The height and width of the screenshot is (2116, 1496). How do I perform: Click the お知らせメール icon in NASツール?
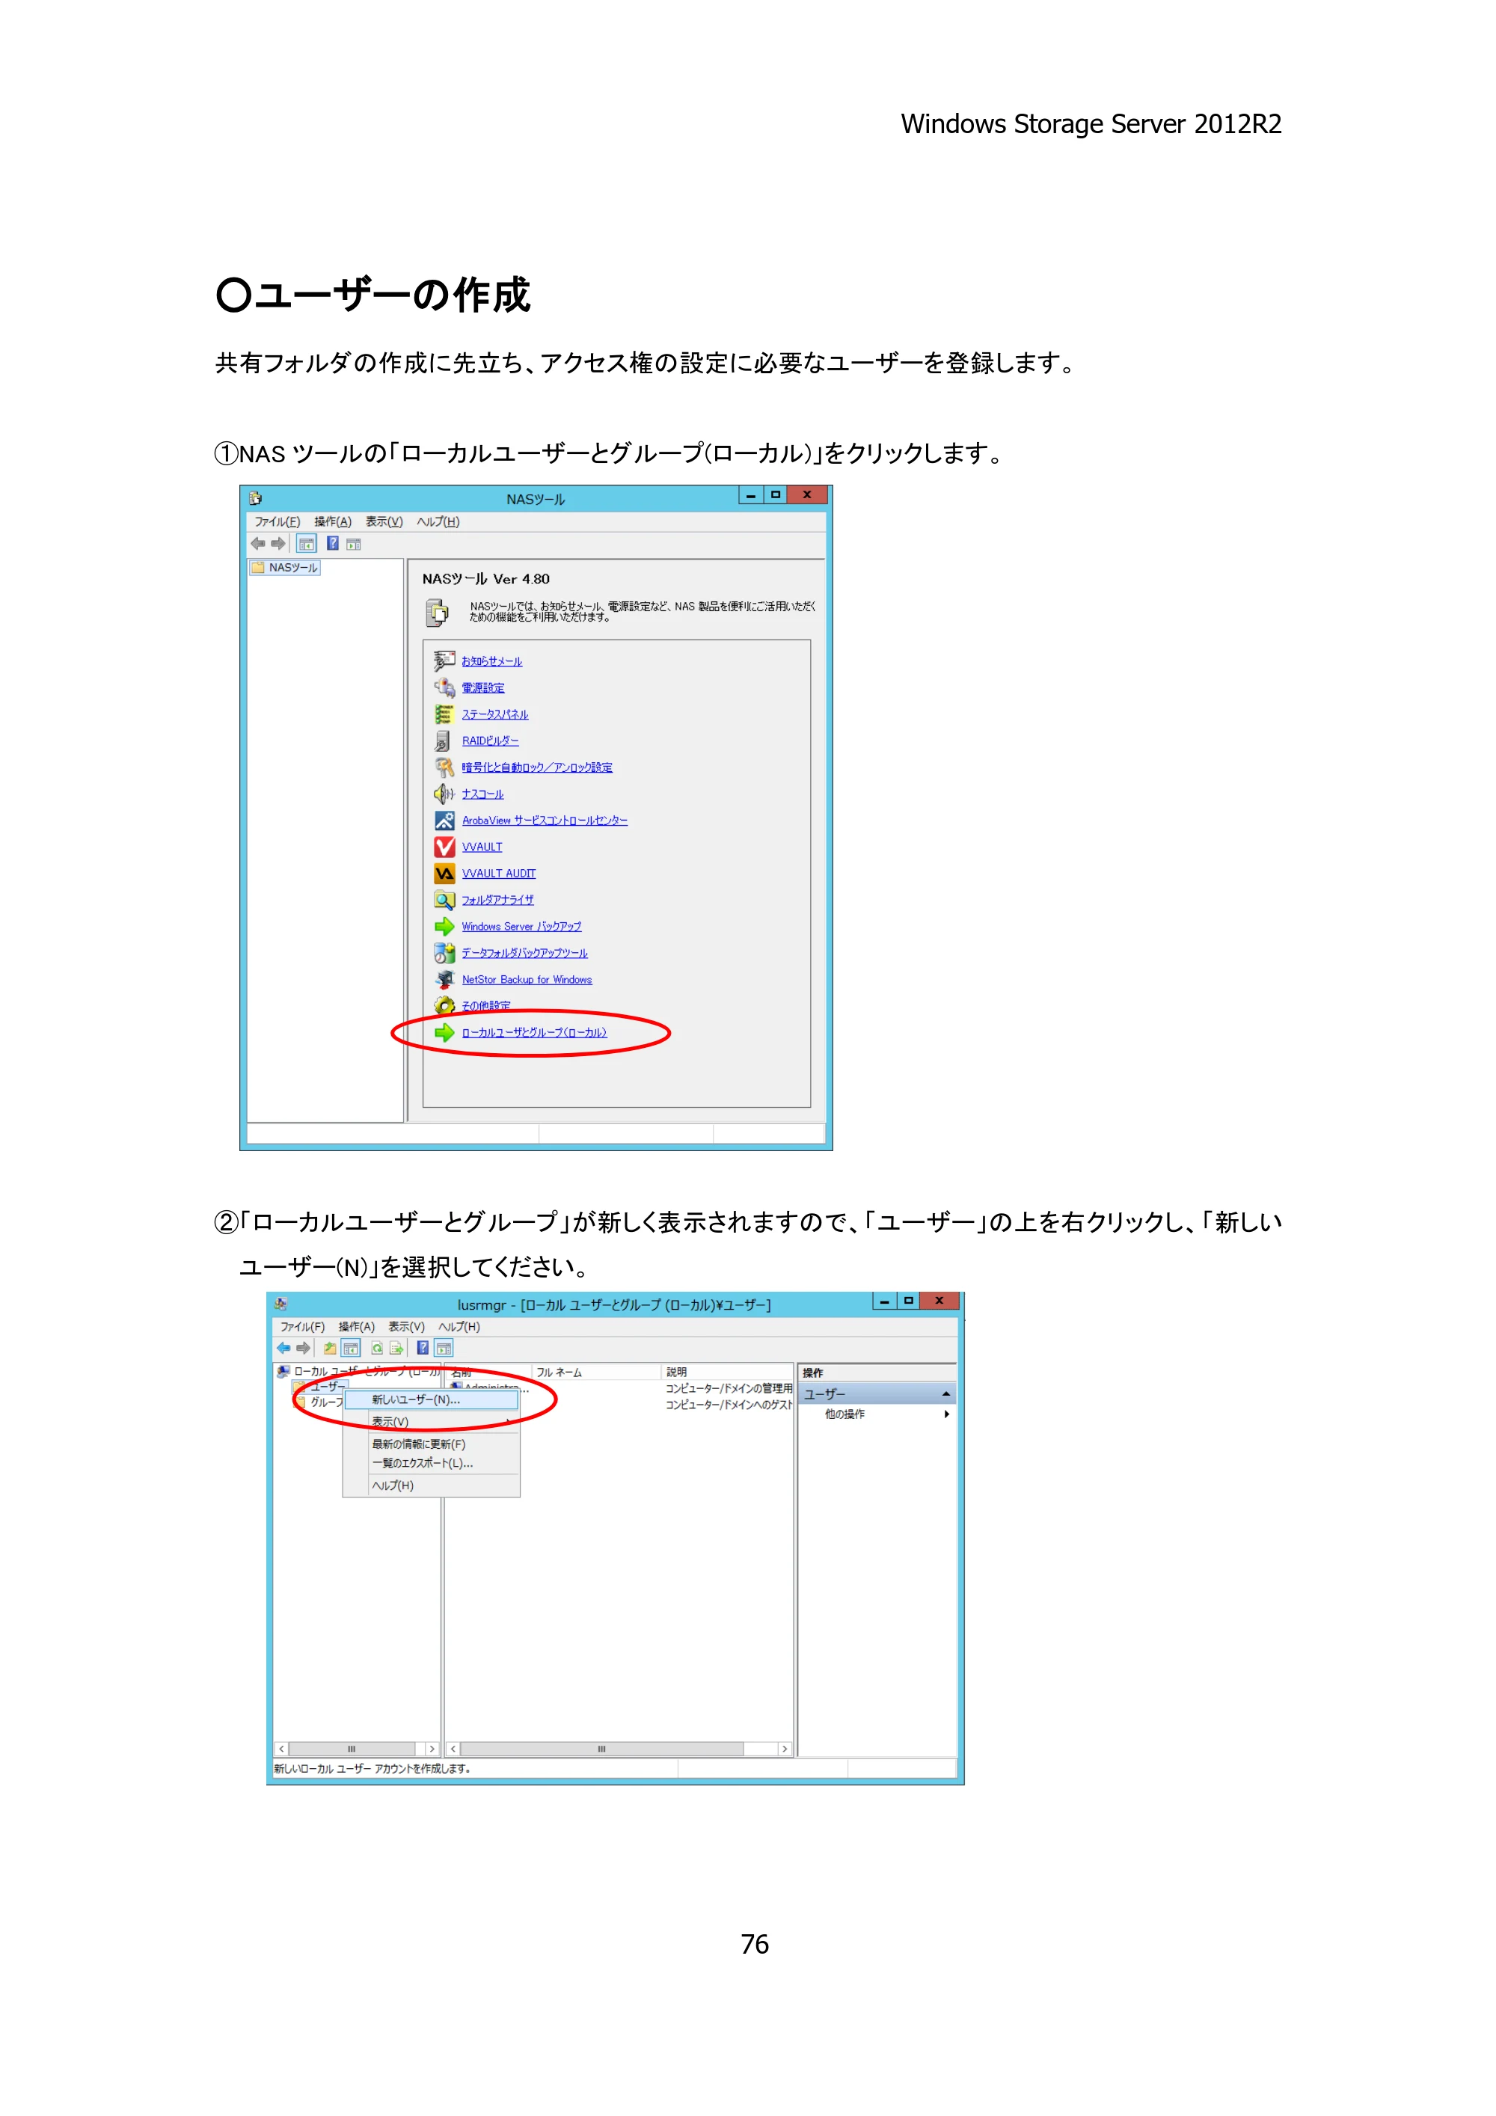(444, 660)
